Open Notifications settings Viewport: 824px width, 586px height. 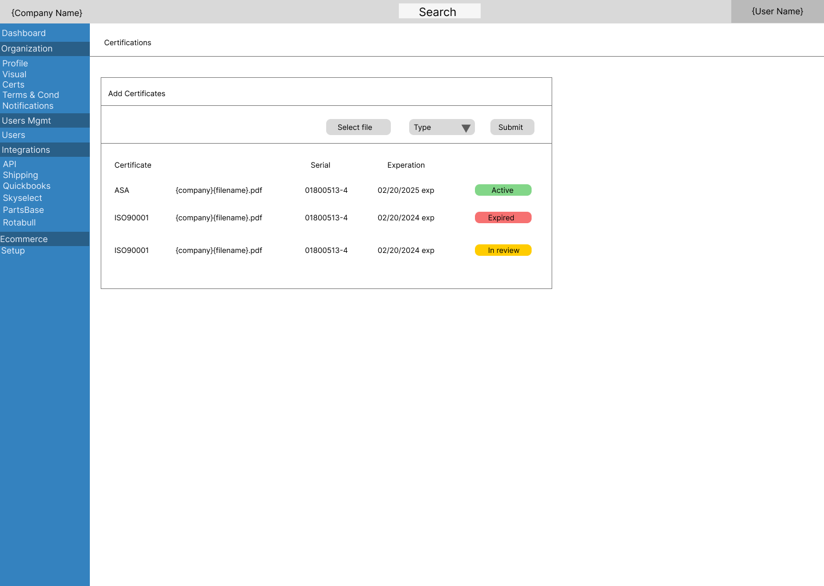[x=27, y=106]
